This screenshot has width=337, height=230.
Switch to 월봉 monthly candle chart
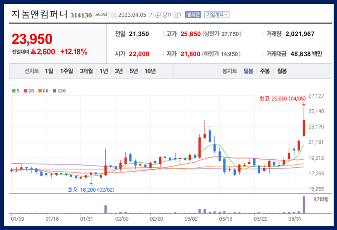point(282,71)
